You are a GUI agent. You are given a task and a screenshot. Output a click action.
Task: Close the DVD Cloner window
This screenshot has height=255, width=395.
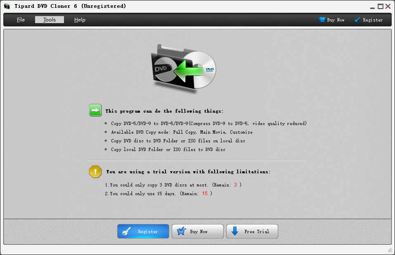(x=388, y=6)
